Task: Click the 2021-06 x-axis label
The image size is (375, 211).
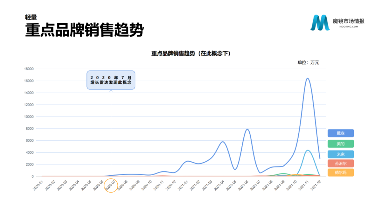Action: pyautogui.click(x=243, y=185)
